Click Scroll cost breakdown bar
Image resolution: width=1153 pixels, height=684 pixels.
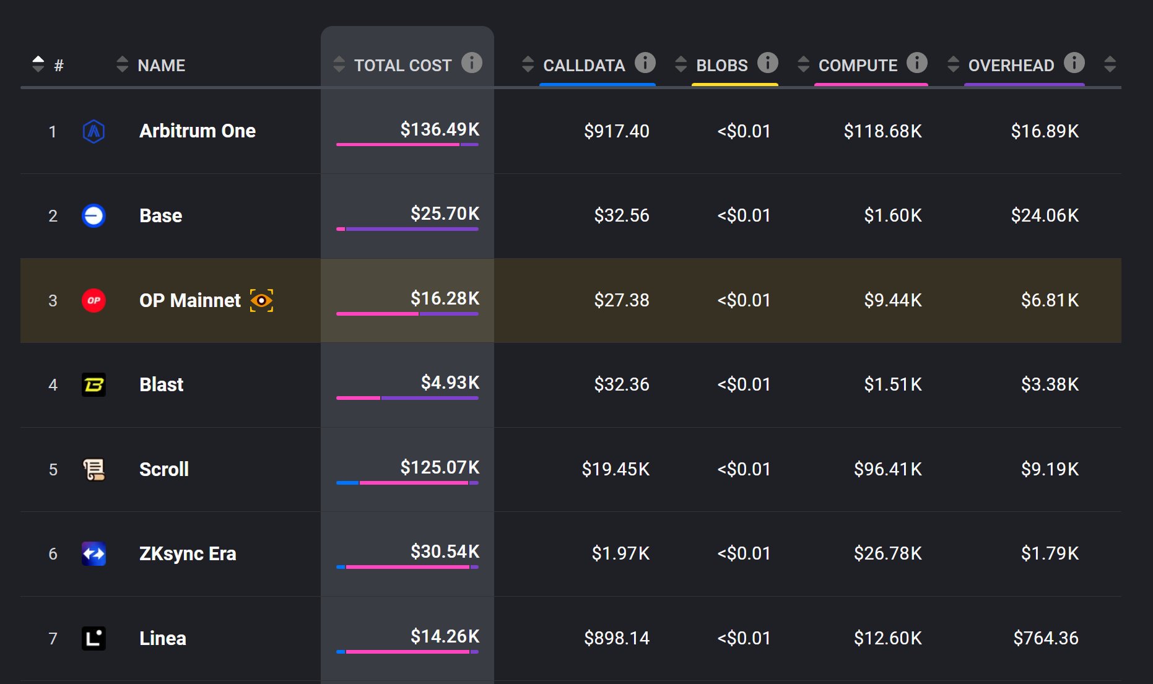coord(407,483)
